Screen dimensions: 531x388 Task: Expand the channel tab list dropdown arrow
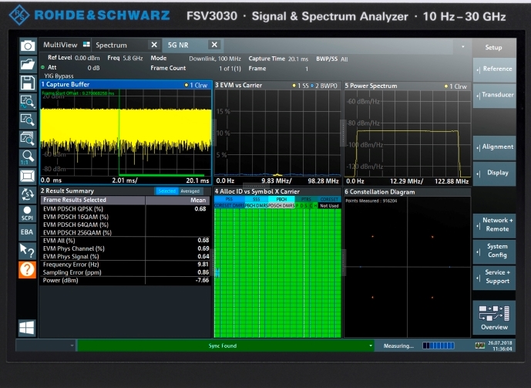(x=462, y=46)
